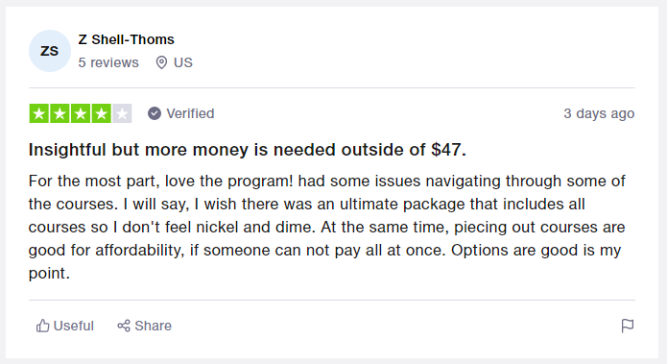Open Z Shell-Thoms reviewer profile name
Image resolution: width=667 pixels, height=364 pixels.
point(127,39)
